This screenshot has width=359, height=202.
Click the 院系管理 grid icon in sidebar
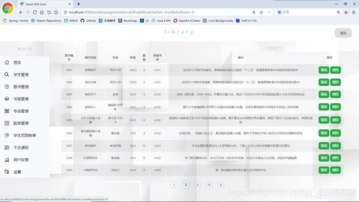pyautogui.click(x=7, y=123)
